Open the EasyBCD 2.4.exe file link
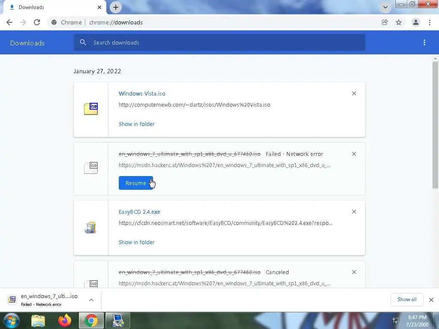Viewport: 439px width, 329px height. click(x=139, y=212)
